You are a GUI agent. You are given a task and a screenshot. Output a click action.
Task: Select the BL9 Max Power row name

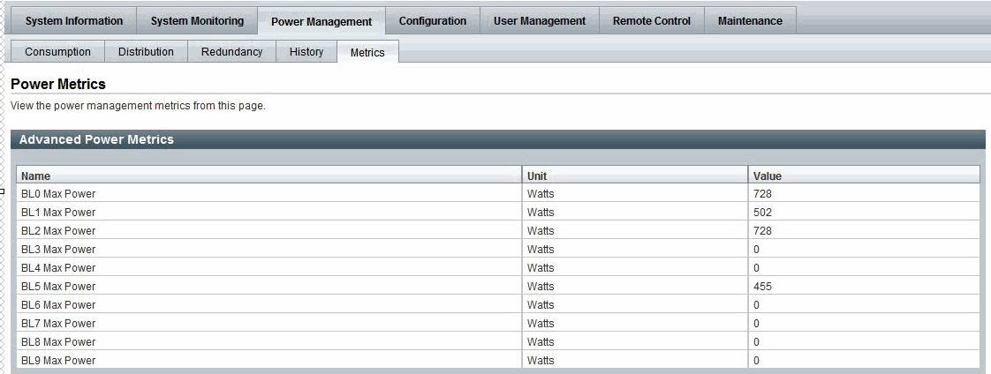tap(58, 360)
